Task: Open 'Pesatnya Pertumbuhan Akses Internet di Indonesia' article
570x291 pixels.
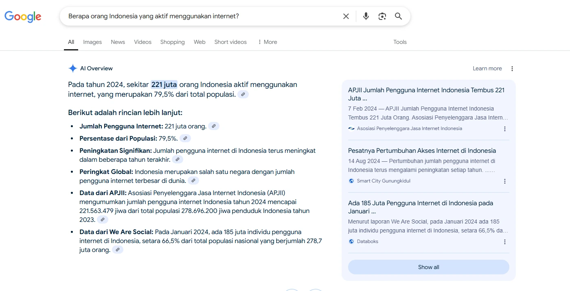Action: coord(422,150)
